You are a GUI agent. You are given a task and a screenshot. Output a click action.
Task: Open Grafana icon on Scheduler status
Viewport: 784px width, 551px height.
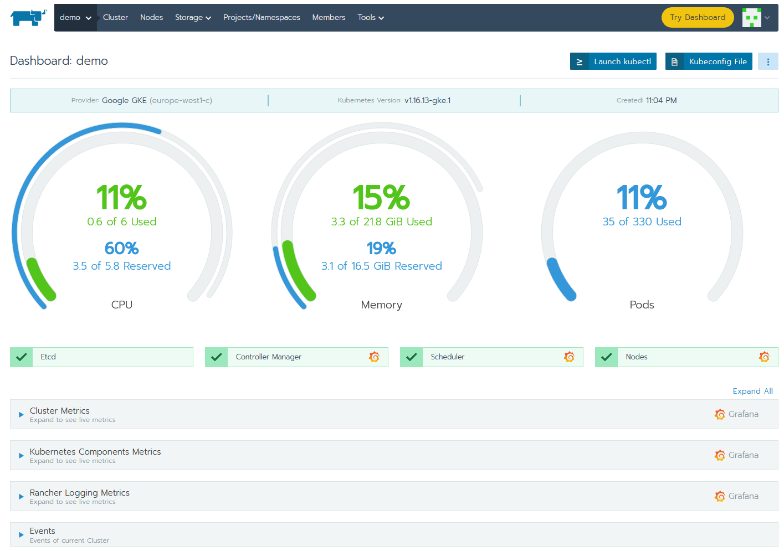(x=569, y=357)
